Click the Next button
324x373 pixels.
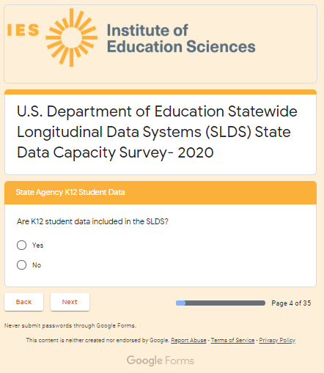[70, 302]
